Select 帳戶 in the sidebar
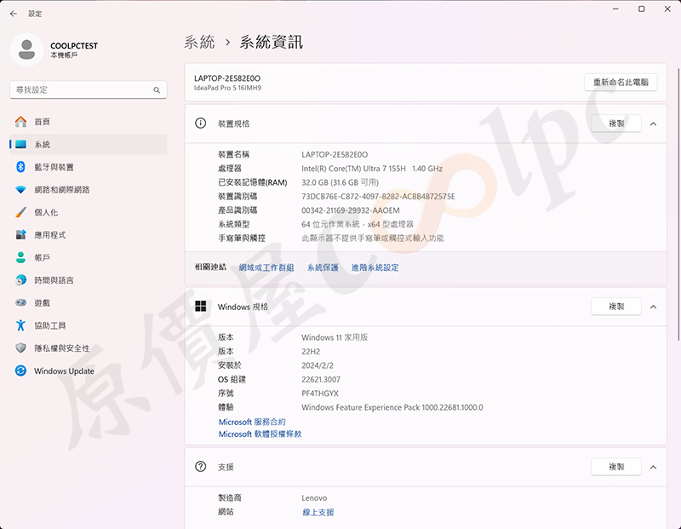The height and width of the screenshot is (529, 681). click(x=89, y=257)
